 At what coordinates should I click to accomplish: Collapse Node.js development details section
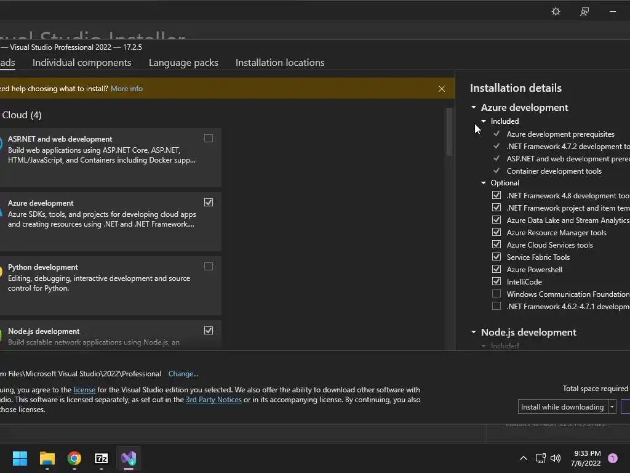(474, 332)
